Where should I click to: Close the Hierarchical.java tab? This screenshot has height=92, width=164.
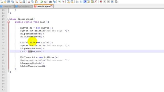pyautogui.click(x=51, y=6)
